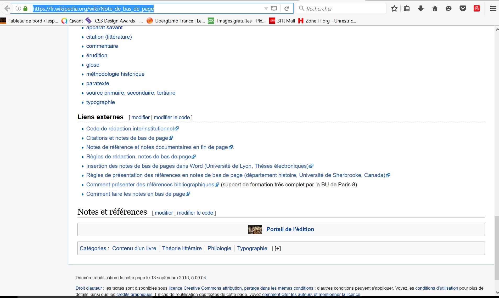Screen dimensions: 499x298
Task: Click the vertical scrollbar thumb
Action: 496,248
